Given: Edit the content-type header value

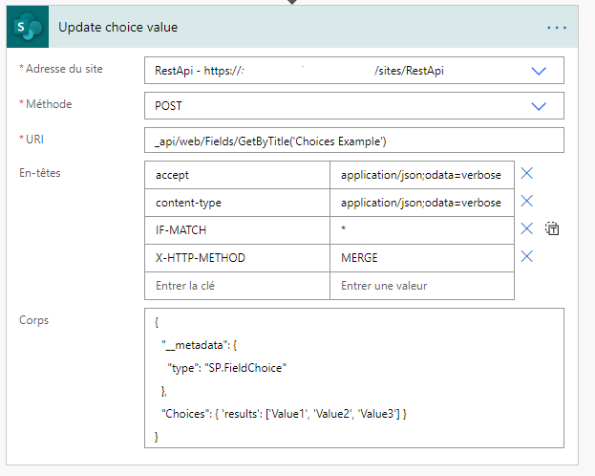Looking at the screenshot, I should (x=422, y=203).
